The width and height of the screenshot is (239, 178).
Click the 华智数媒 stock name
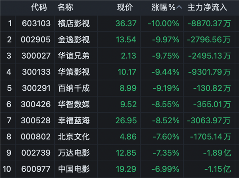point(74,104)
